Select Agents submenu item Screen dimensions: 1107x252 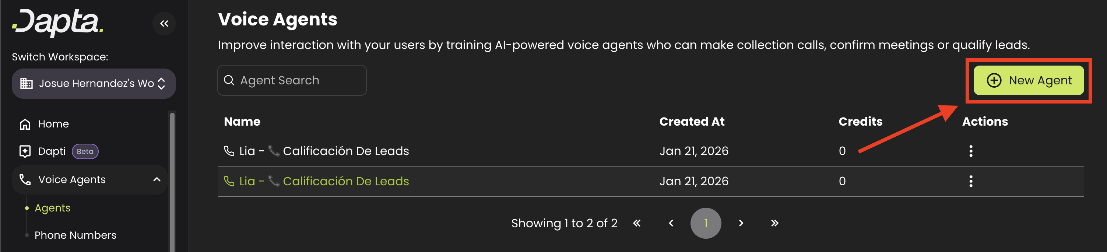coord(52,208)
